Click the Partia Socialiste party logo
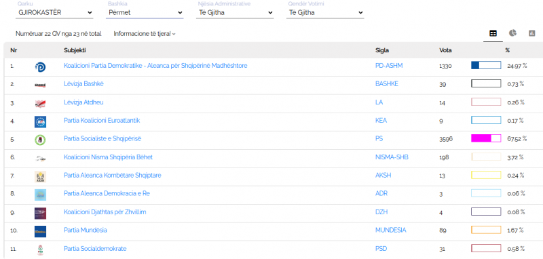 (x=40, y=140)
